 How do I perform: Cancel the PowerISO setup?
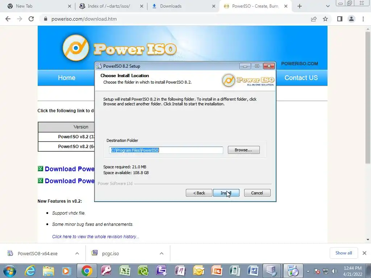click(x=257, y=193)
